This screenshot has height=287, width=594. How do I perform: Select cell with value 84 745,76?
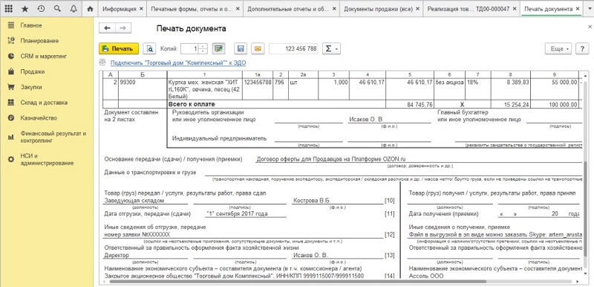(410, 104)
